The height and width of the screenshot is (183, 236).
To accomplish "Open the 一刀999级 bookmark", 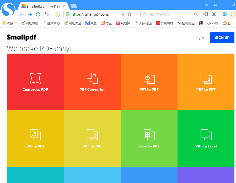I will pos(209,23).
